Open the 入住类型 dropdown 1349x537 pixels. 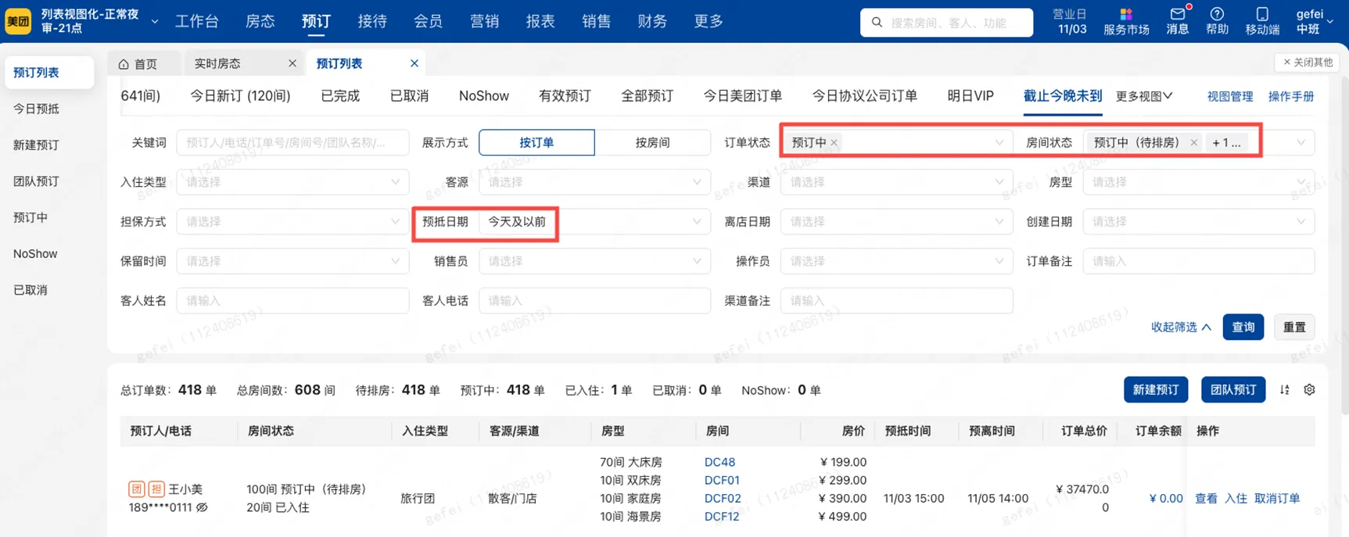coord(292,182)
